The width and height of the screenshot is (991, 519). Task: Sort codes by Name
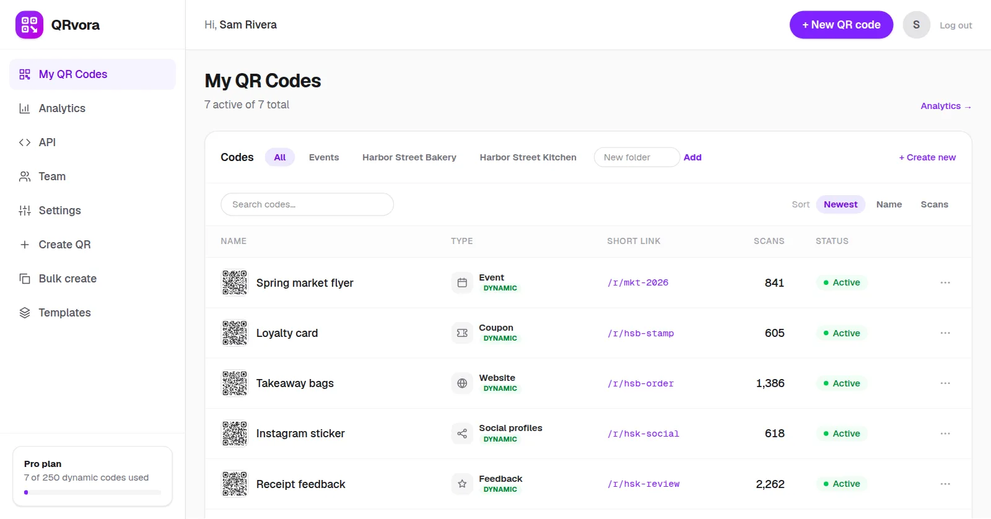889,204
